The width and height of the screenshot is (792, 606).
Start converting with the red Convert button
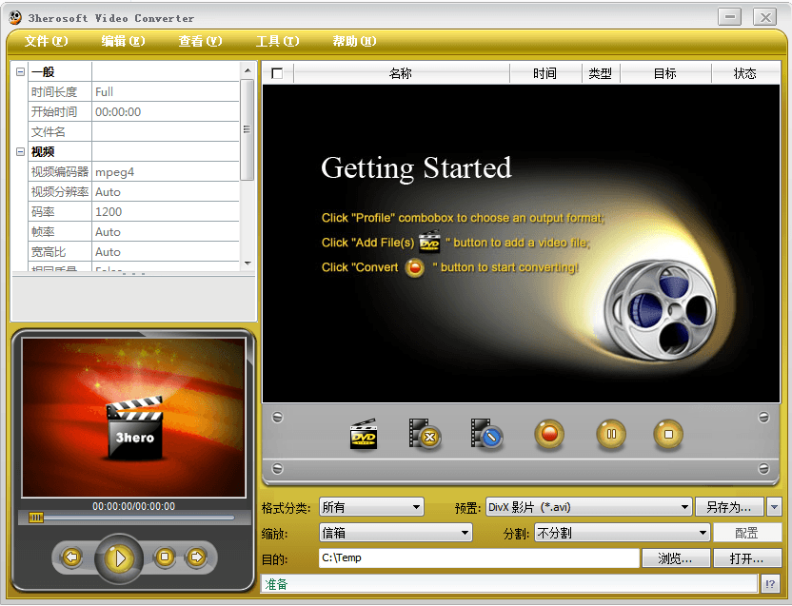click(x=549, y=435)
